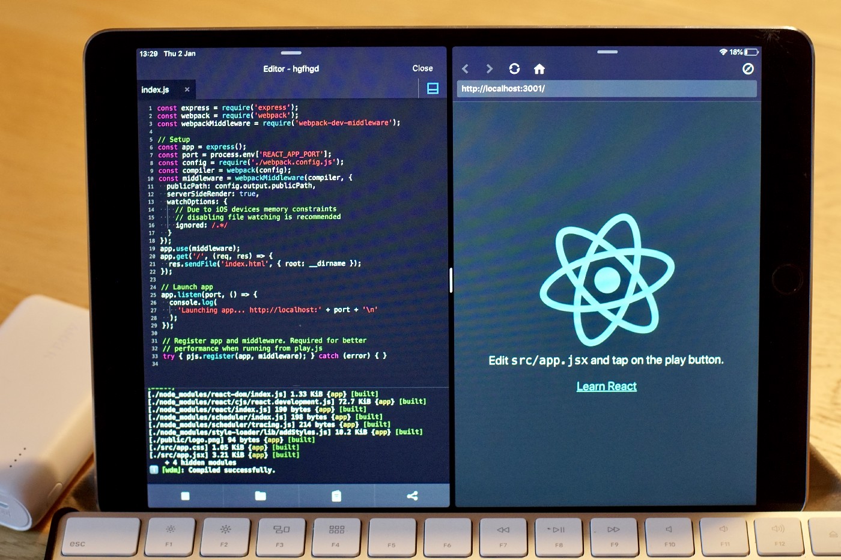Navigate back in the browser
This screenshot has width=841, height=560.
tap(465, 69)
